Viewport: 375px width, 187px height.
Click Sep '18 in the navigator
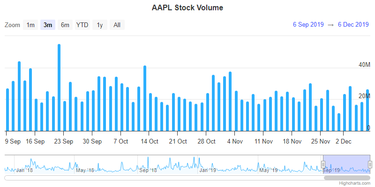click(148, 170)
